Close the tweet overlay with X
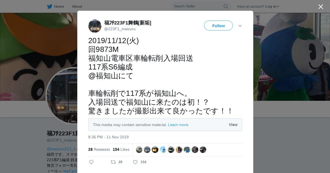The width and height of the screenshot is (330, 173). 321,7
